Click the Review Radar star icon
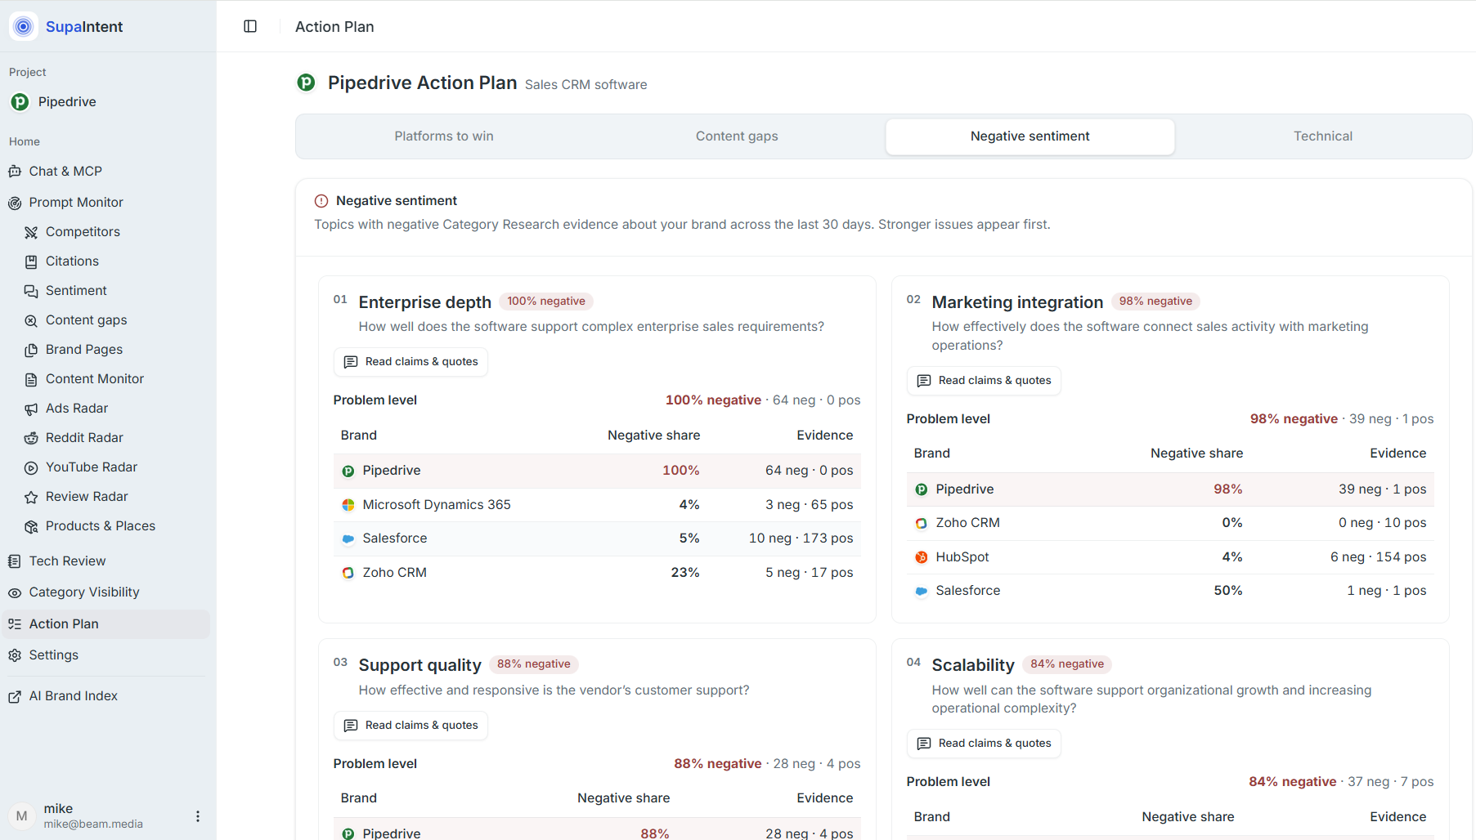The image size is (1476, 840). pos(31,497)
